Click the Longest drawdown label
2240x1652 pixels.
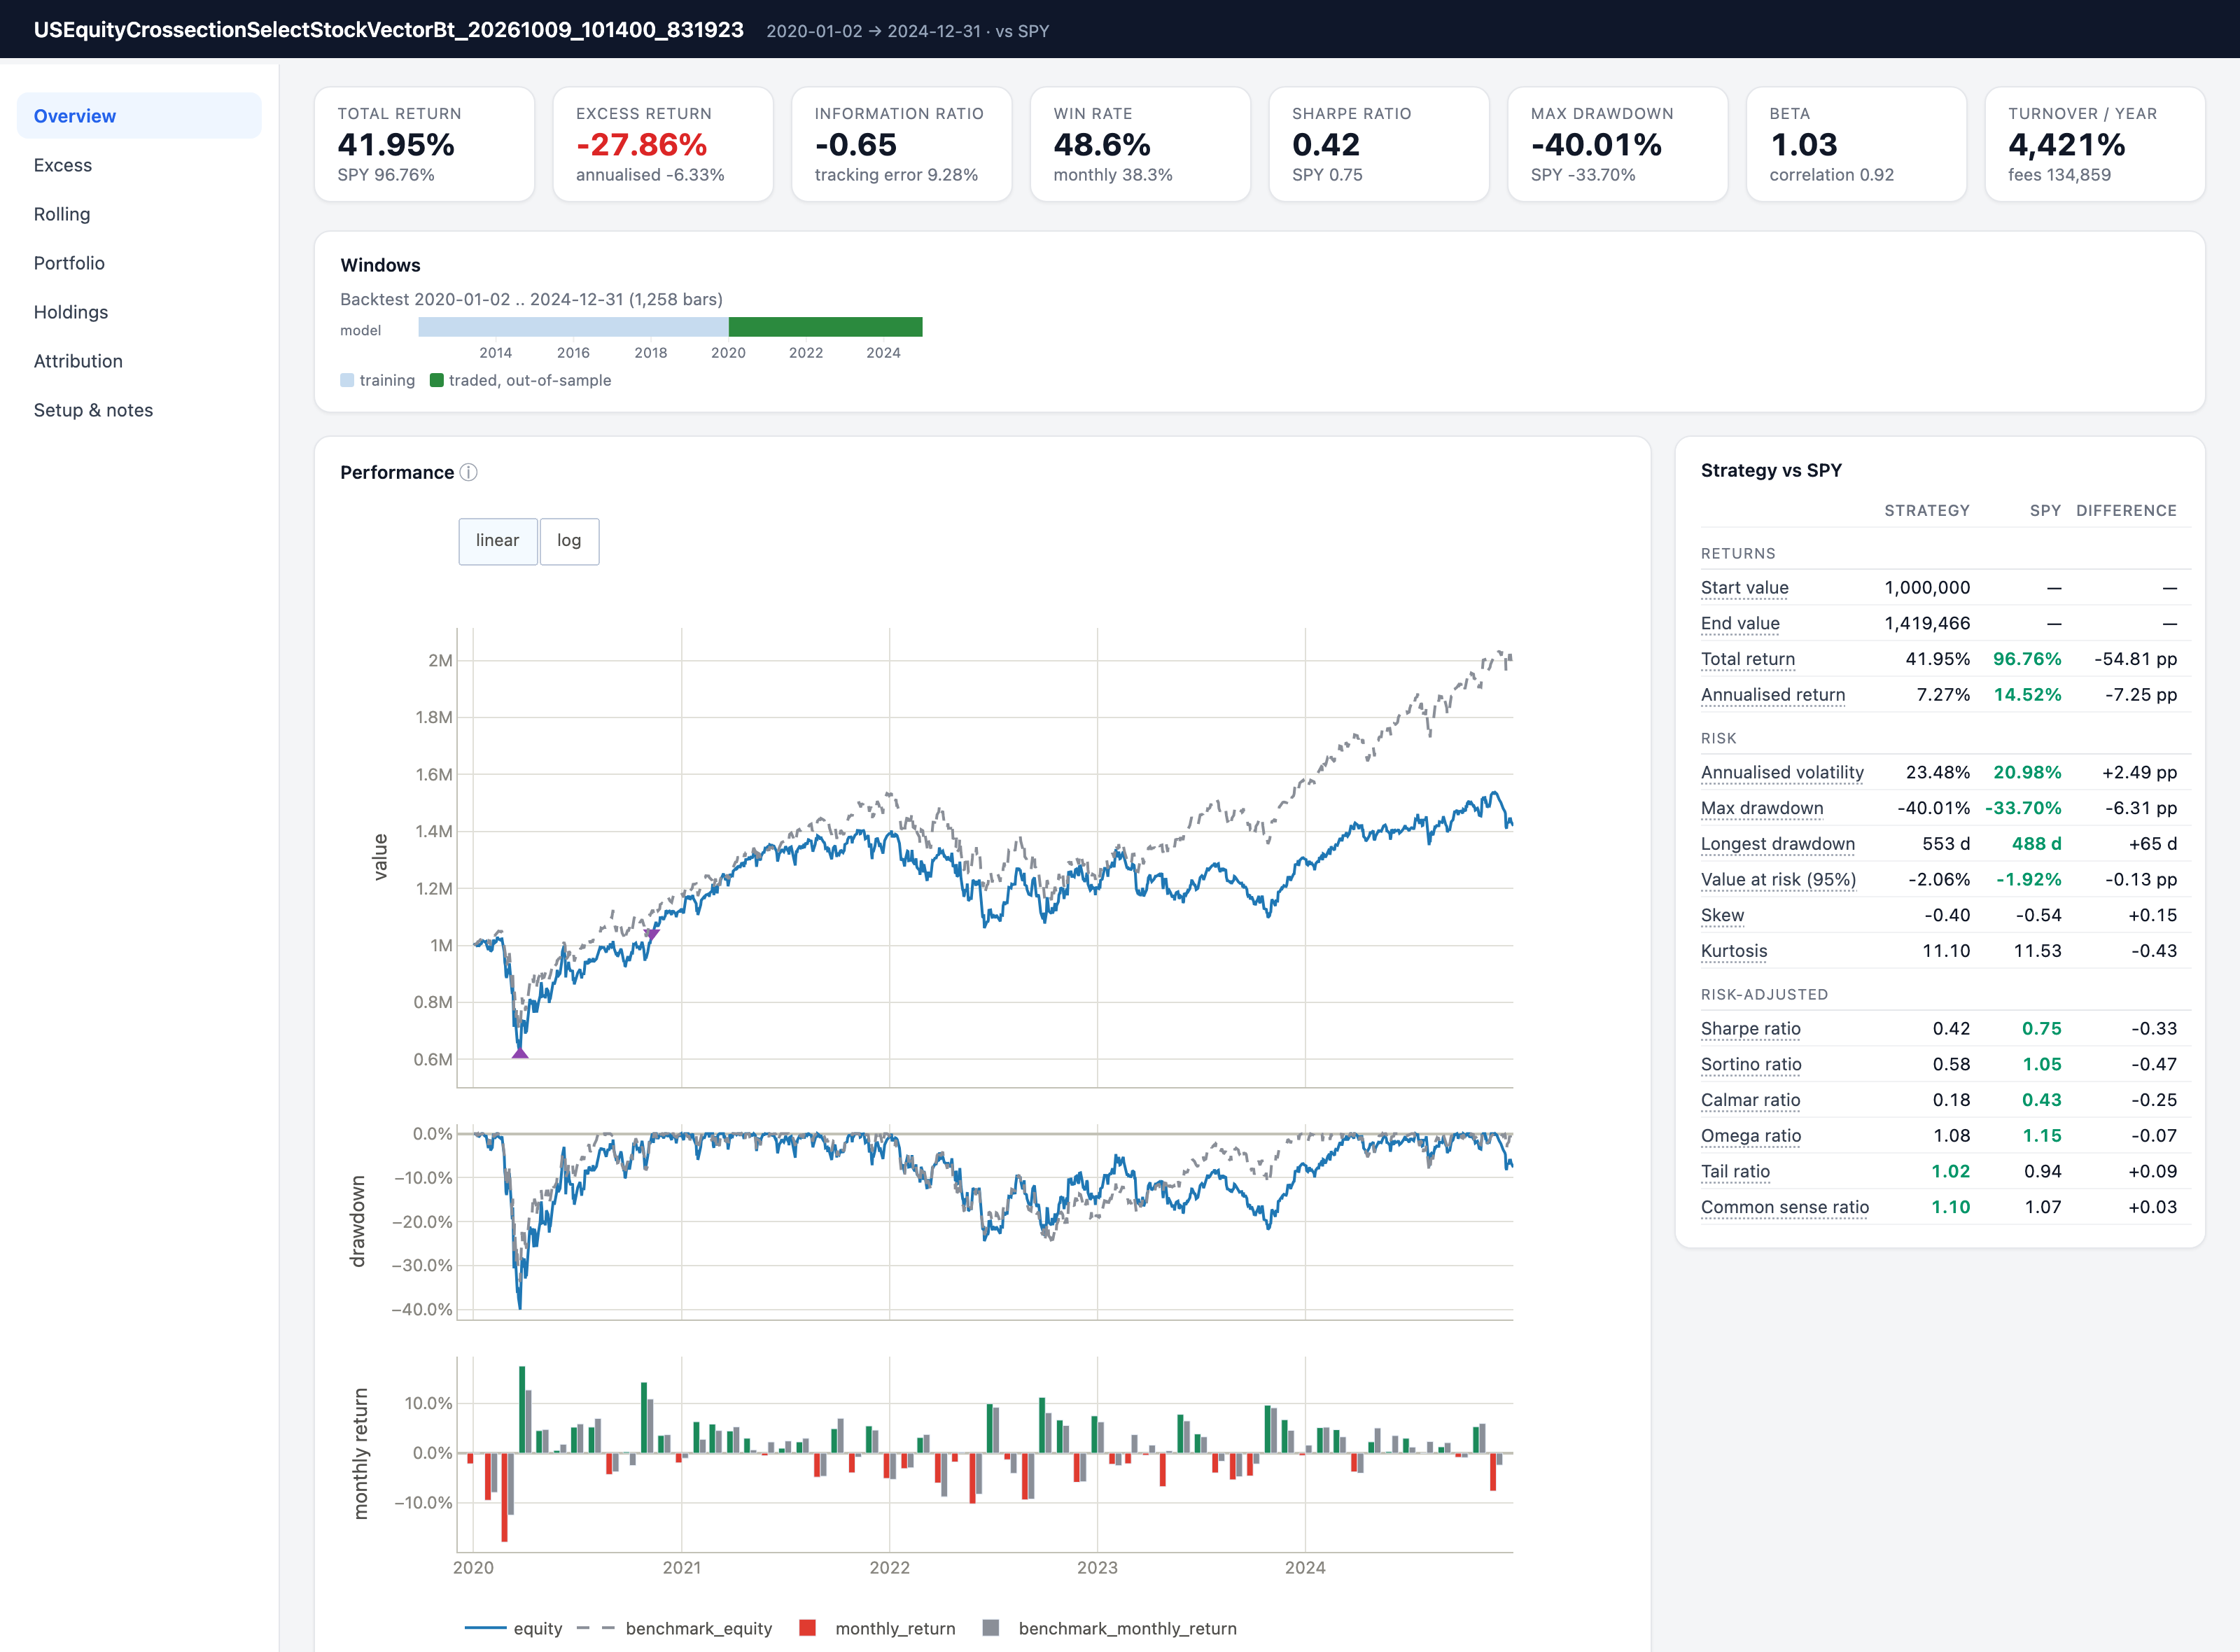[x=1777, y=844]
